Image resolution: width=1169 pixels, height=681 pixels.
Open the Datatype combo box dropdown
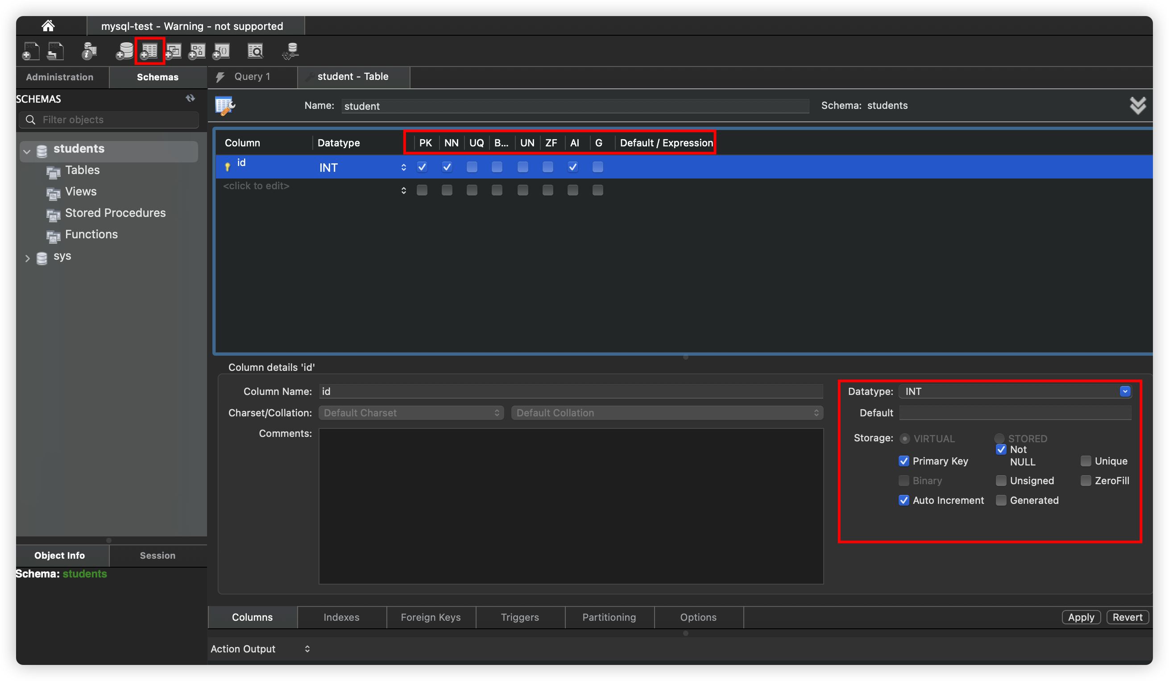point(1125,391)
